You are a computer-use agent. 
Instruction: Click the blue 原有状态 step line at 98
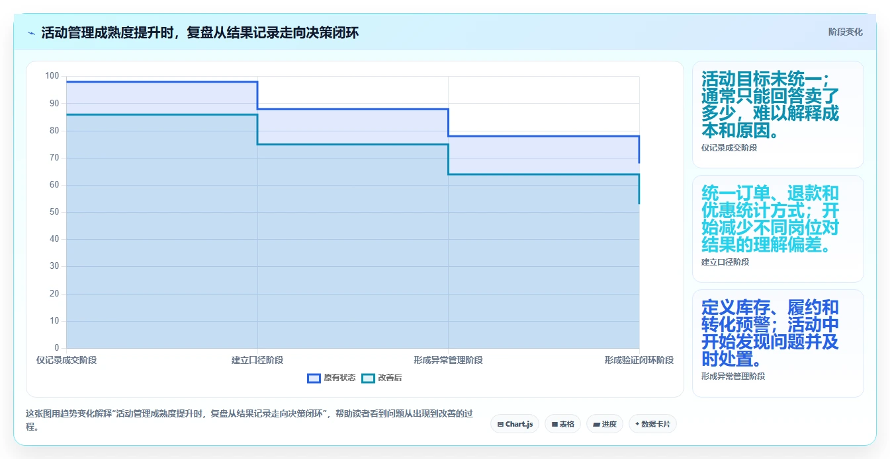click(161, 82)
